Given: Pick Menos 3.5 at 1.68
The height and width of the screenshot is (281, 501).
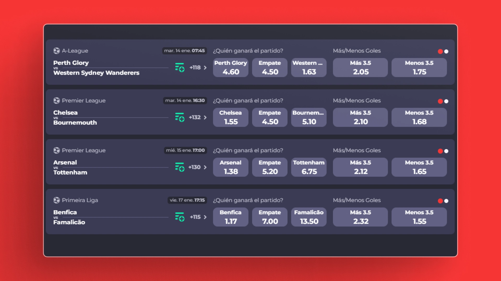Looking at the screenshot, I should 419,117.
